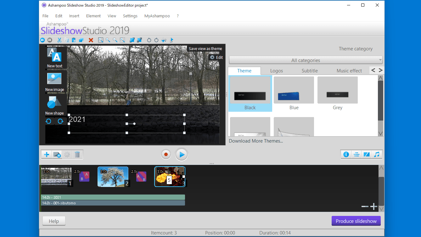Select the 14.0s - 2021 text track
Image resolution: width=421 pixels, height=237 pixels.
pyautogui.click(x=113, y=197)
